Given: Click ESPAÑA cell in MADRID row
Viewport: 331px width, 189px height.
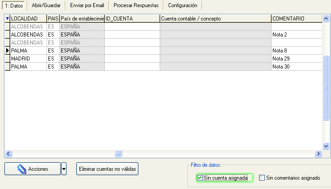Looking at the screenshot, I should pyautogui.click(x=82, y=58).
